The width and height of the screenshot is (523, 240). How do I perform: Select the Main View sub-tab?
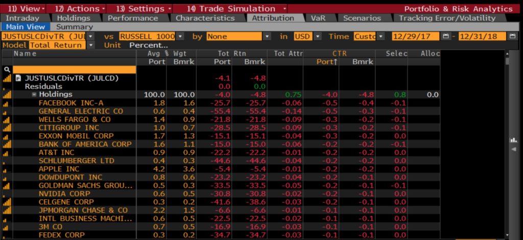coord(26,27)
